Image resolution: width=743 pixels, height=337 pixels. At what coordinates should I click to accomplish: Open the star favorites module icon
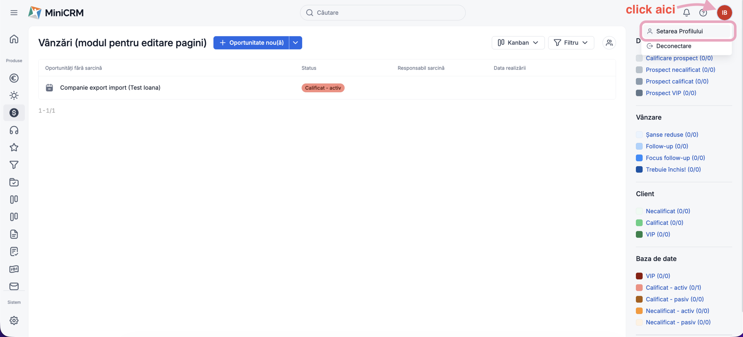pyautogui.click(x=14, y=147)
